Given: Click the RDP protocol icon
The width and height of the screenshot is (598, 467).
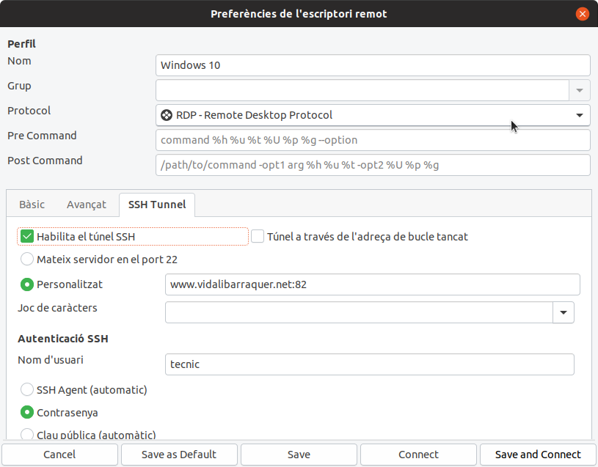Looking at the screenshot, I should [x=167, y=115].
